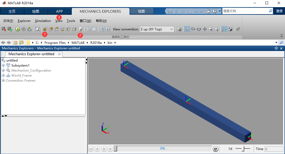Activate the Roll view tool
This screenshot has height=154, width=285.
(x=199, y=29)
